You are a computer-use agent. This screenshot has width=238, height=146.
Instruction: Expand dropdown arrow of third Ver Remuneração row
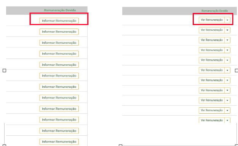pyautogui.click(x=227, y=40)
